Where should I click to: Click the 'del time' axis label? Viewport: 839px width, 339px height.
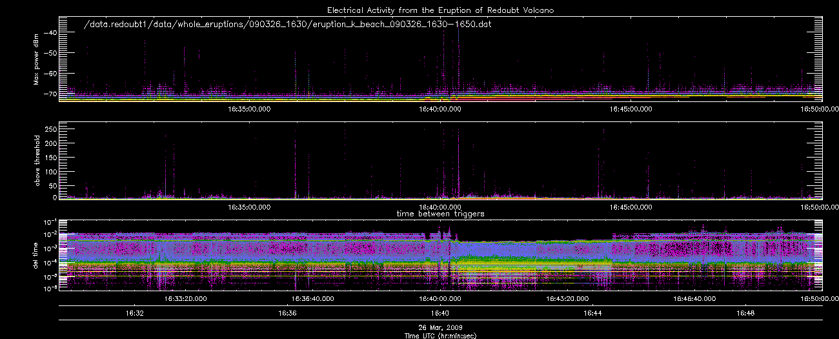click(x=36, y=256)
